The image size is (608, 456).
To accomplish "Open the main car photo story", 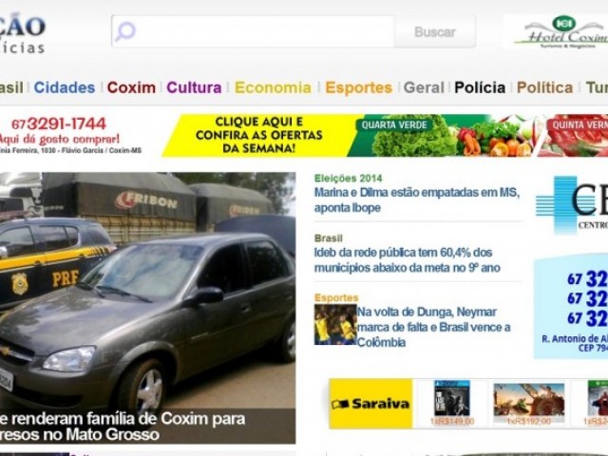I will pyautogui.click(x=147, y=291).
